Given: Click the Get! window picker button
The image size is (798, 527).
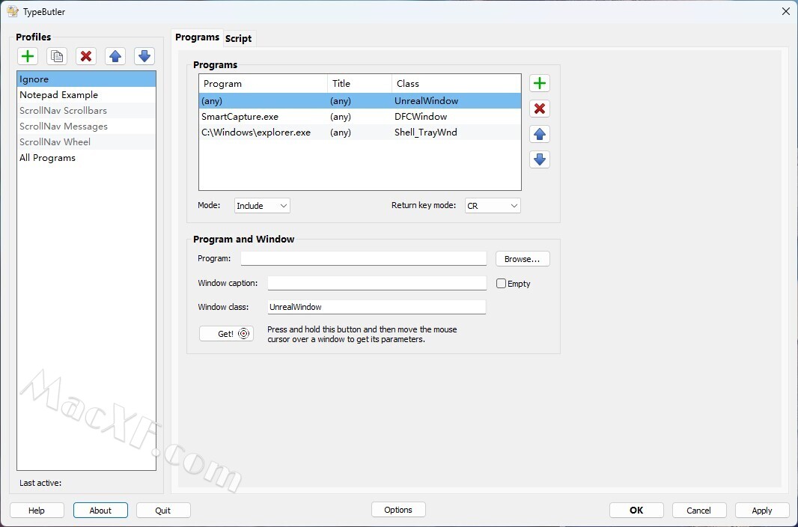Looking at the screenshot, I should click(x=227, y=334).
